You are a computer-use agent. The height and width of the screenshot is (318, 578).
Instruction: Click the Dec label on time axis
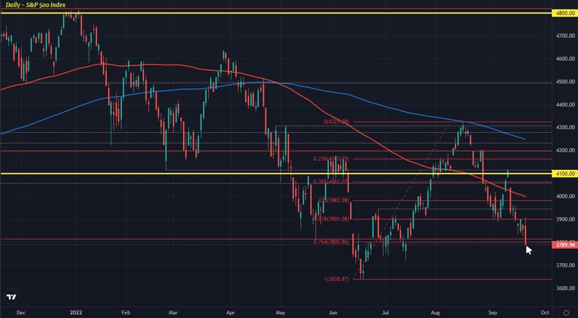(21, 312)
